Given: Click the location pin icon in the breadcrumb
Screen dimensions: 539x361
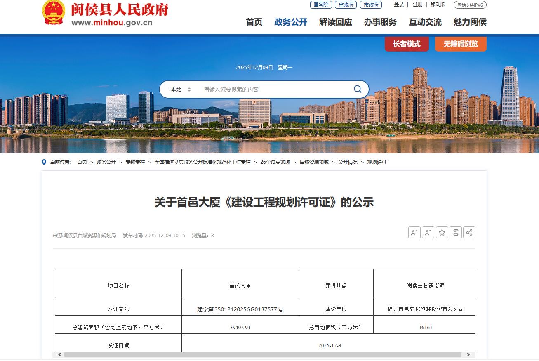Looking at the screenshot, I should [x=44, y=162].
